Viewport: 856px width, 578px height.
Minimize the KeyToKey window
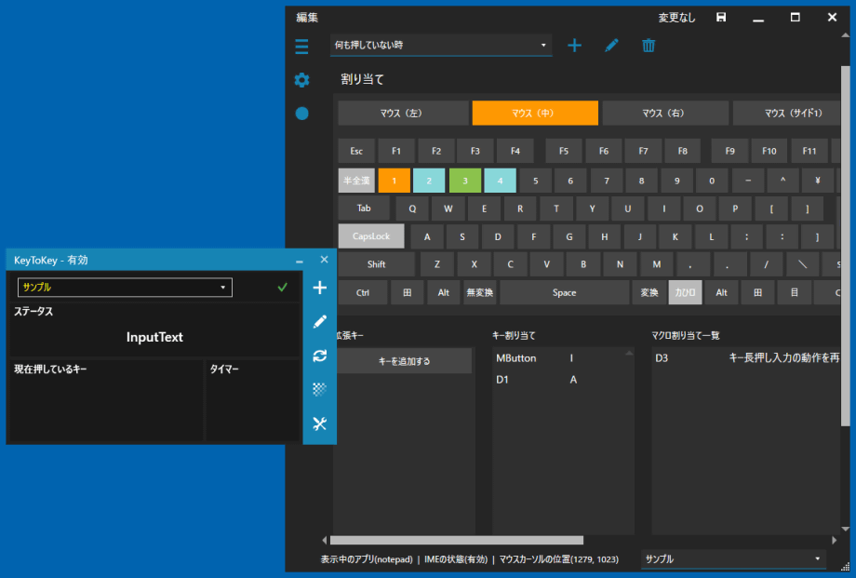[300, 262]
